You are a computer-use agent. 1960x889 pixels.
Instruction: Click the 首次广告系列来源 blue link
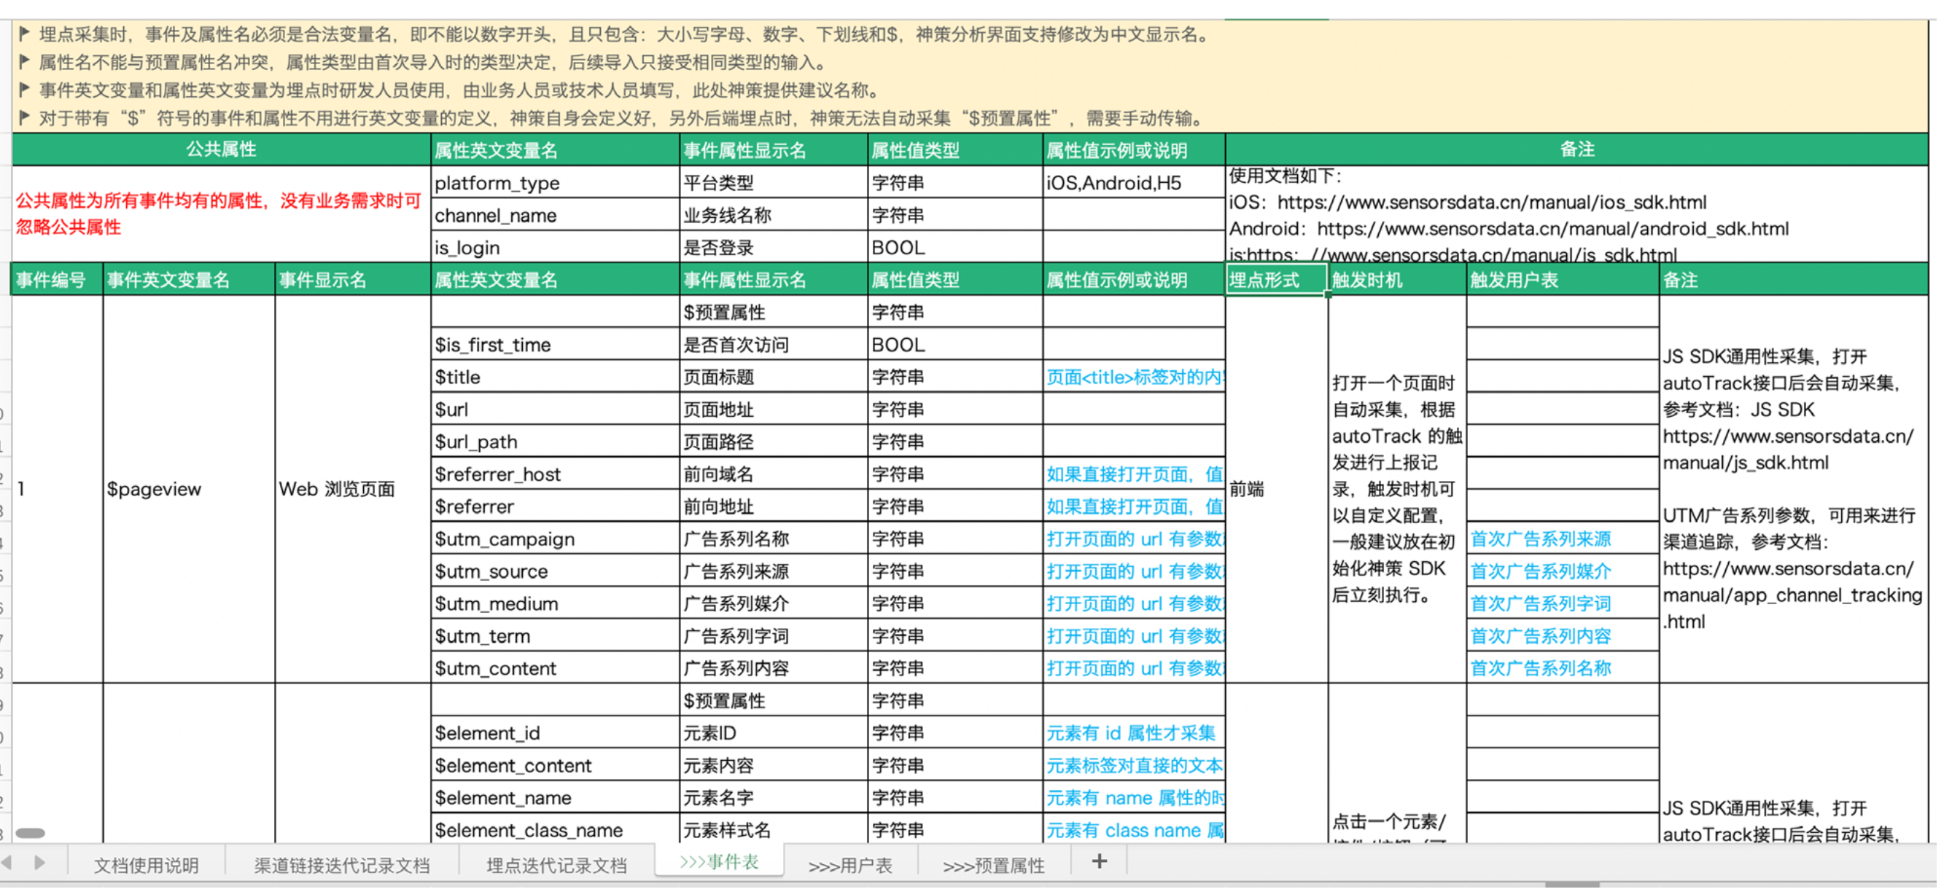1540,539
